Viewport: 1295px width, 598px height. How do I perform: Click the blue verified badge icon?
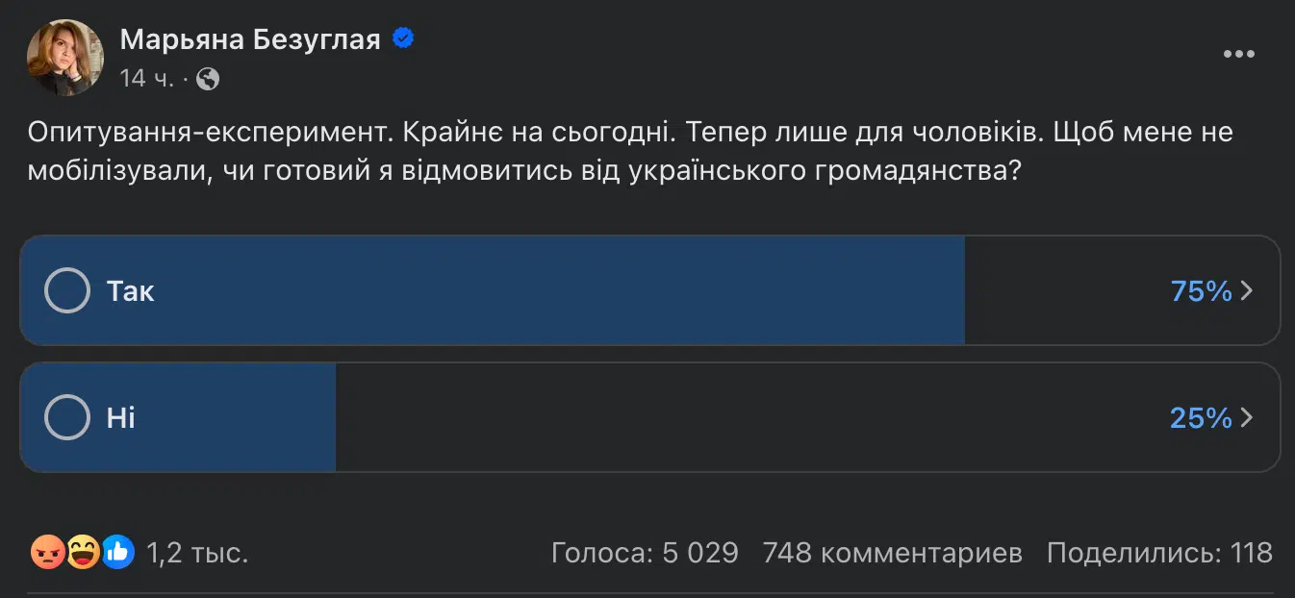pos(404,38)
